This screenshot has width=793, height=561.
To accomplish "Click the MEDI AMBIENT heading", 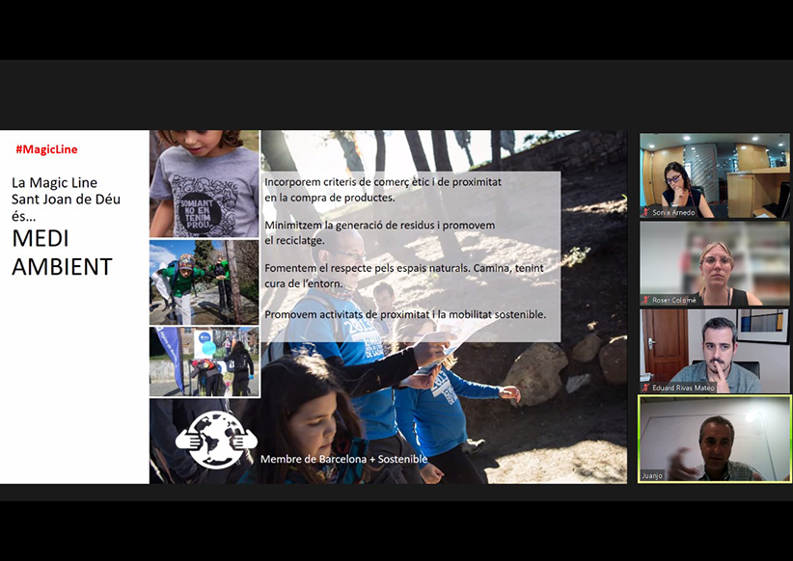I will pos(62,254).
